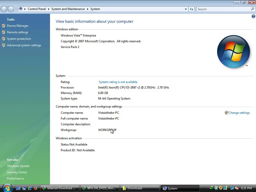The height and width of the screenshot is (192, 256).
Task: Click the magnifier icon in Search box
Action: click(252, 9)
